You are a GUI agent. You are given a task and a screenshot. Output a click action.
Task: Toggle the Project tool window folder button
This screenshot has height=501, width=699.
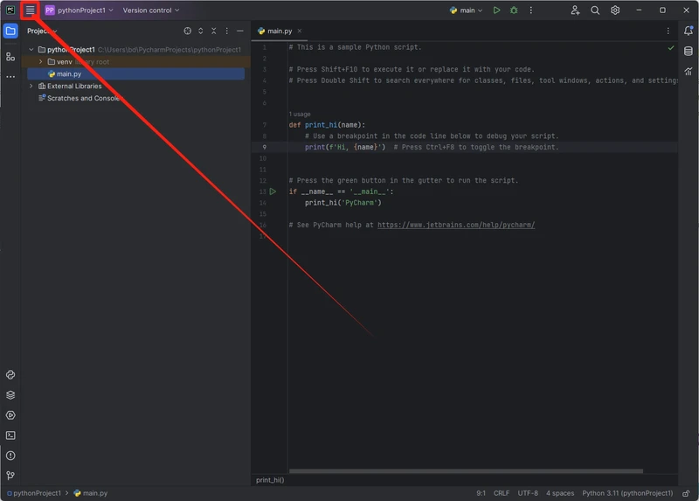tap(10, 31)
